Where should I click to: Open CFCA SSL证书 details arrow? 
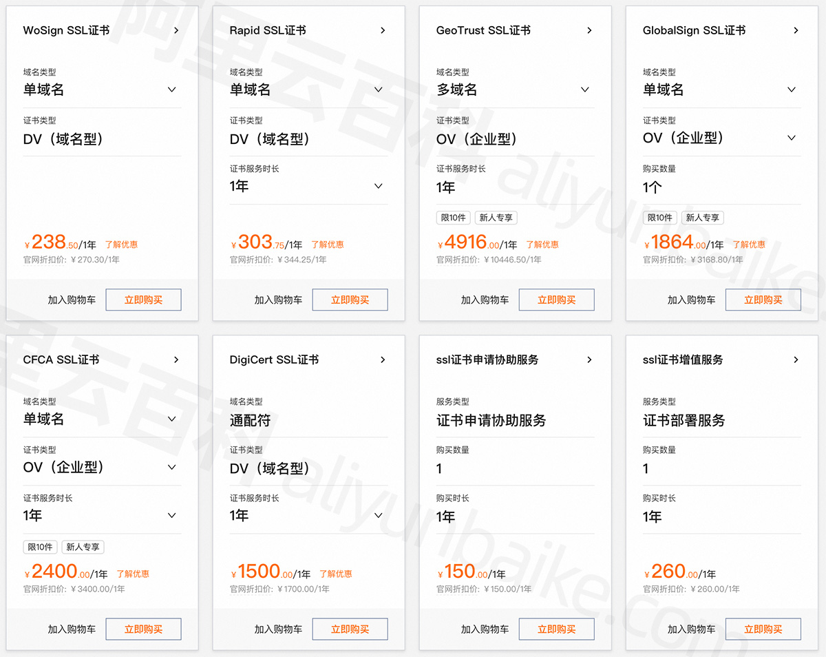[x=176, y=359]
